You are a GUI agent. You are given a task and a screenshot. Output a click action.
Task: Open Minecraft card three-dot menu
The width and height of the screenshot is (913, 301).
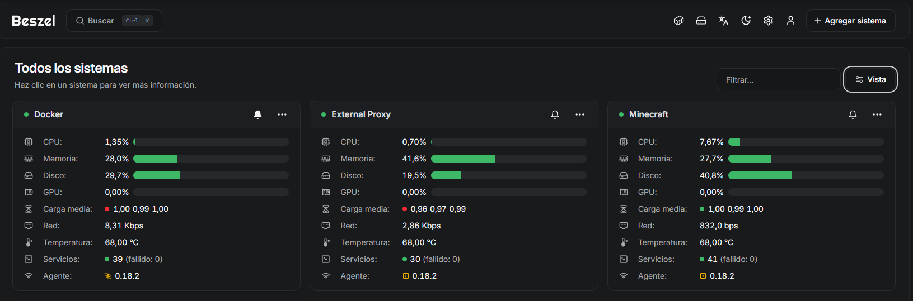[877, 114]
